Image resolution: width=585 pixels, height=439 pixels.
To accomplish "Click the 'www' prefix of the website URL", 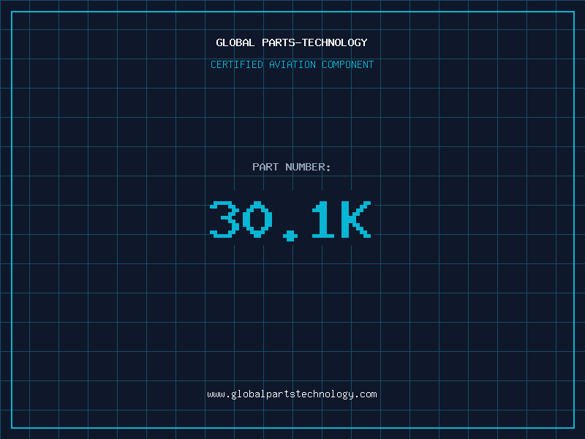I will pos(216,394).
